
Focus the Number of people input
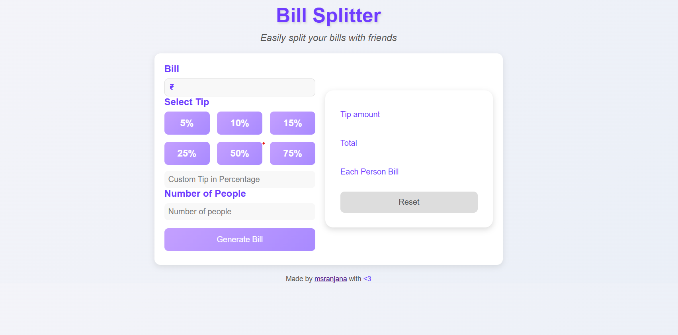[x=240, y=212]
